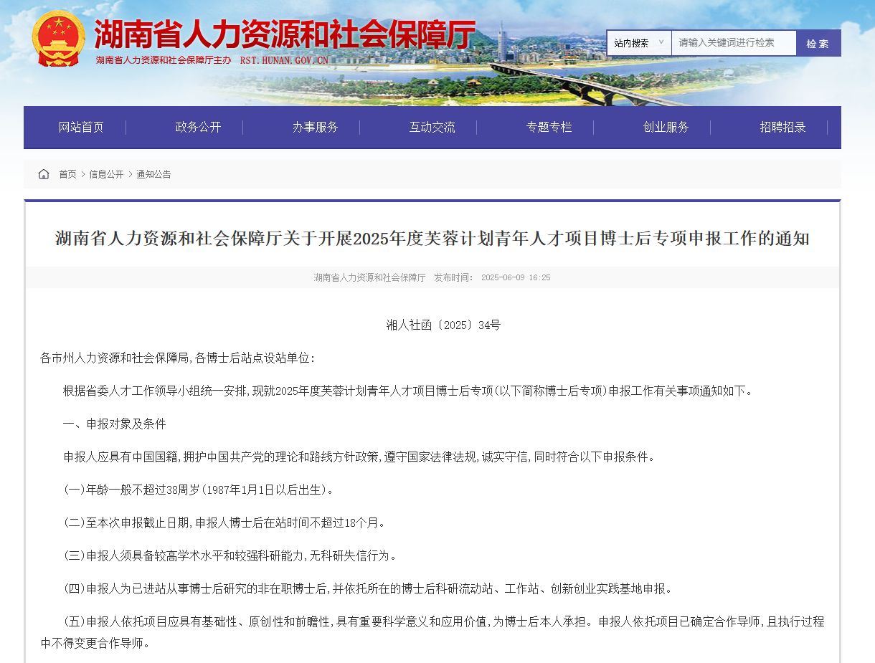
Task: Open 招聘招录 in the navigation bar
Action: tap(782, 128)
